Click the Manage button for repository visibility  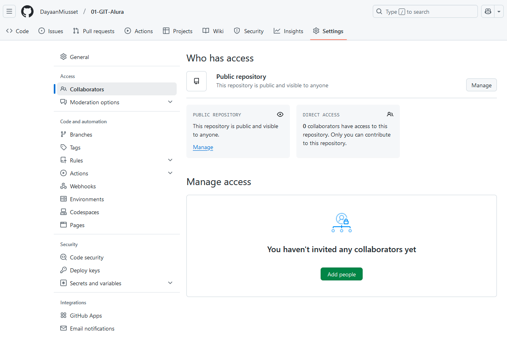click(x=482, y=85)
